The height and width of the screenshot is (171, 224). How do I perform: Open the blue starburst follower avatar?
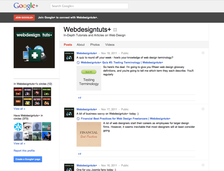click(18, 127)
